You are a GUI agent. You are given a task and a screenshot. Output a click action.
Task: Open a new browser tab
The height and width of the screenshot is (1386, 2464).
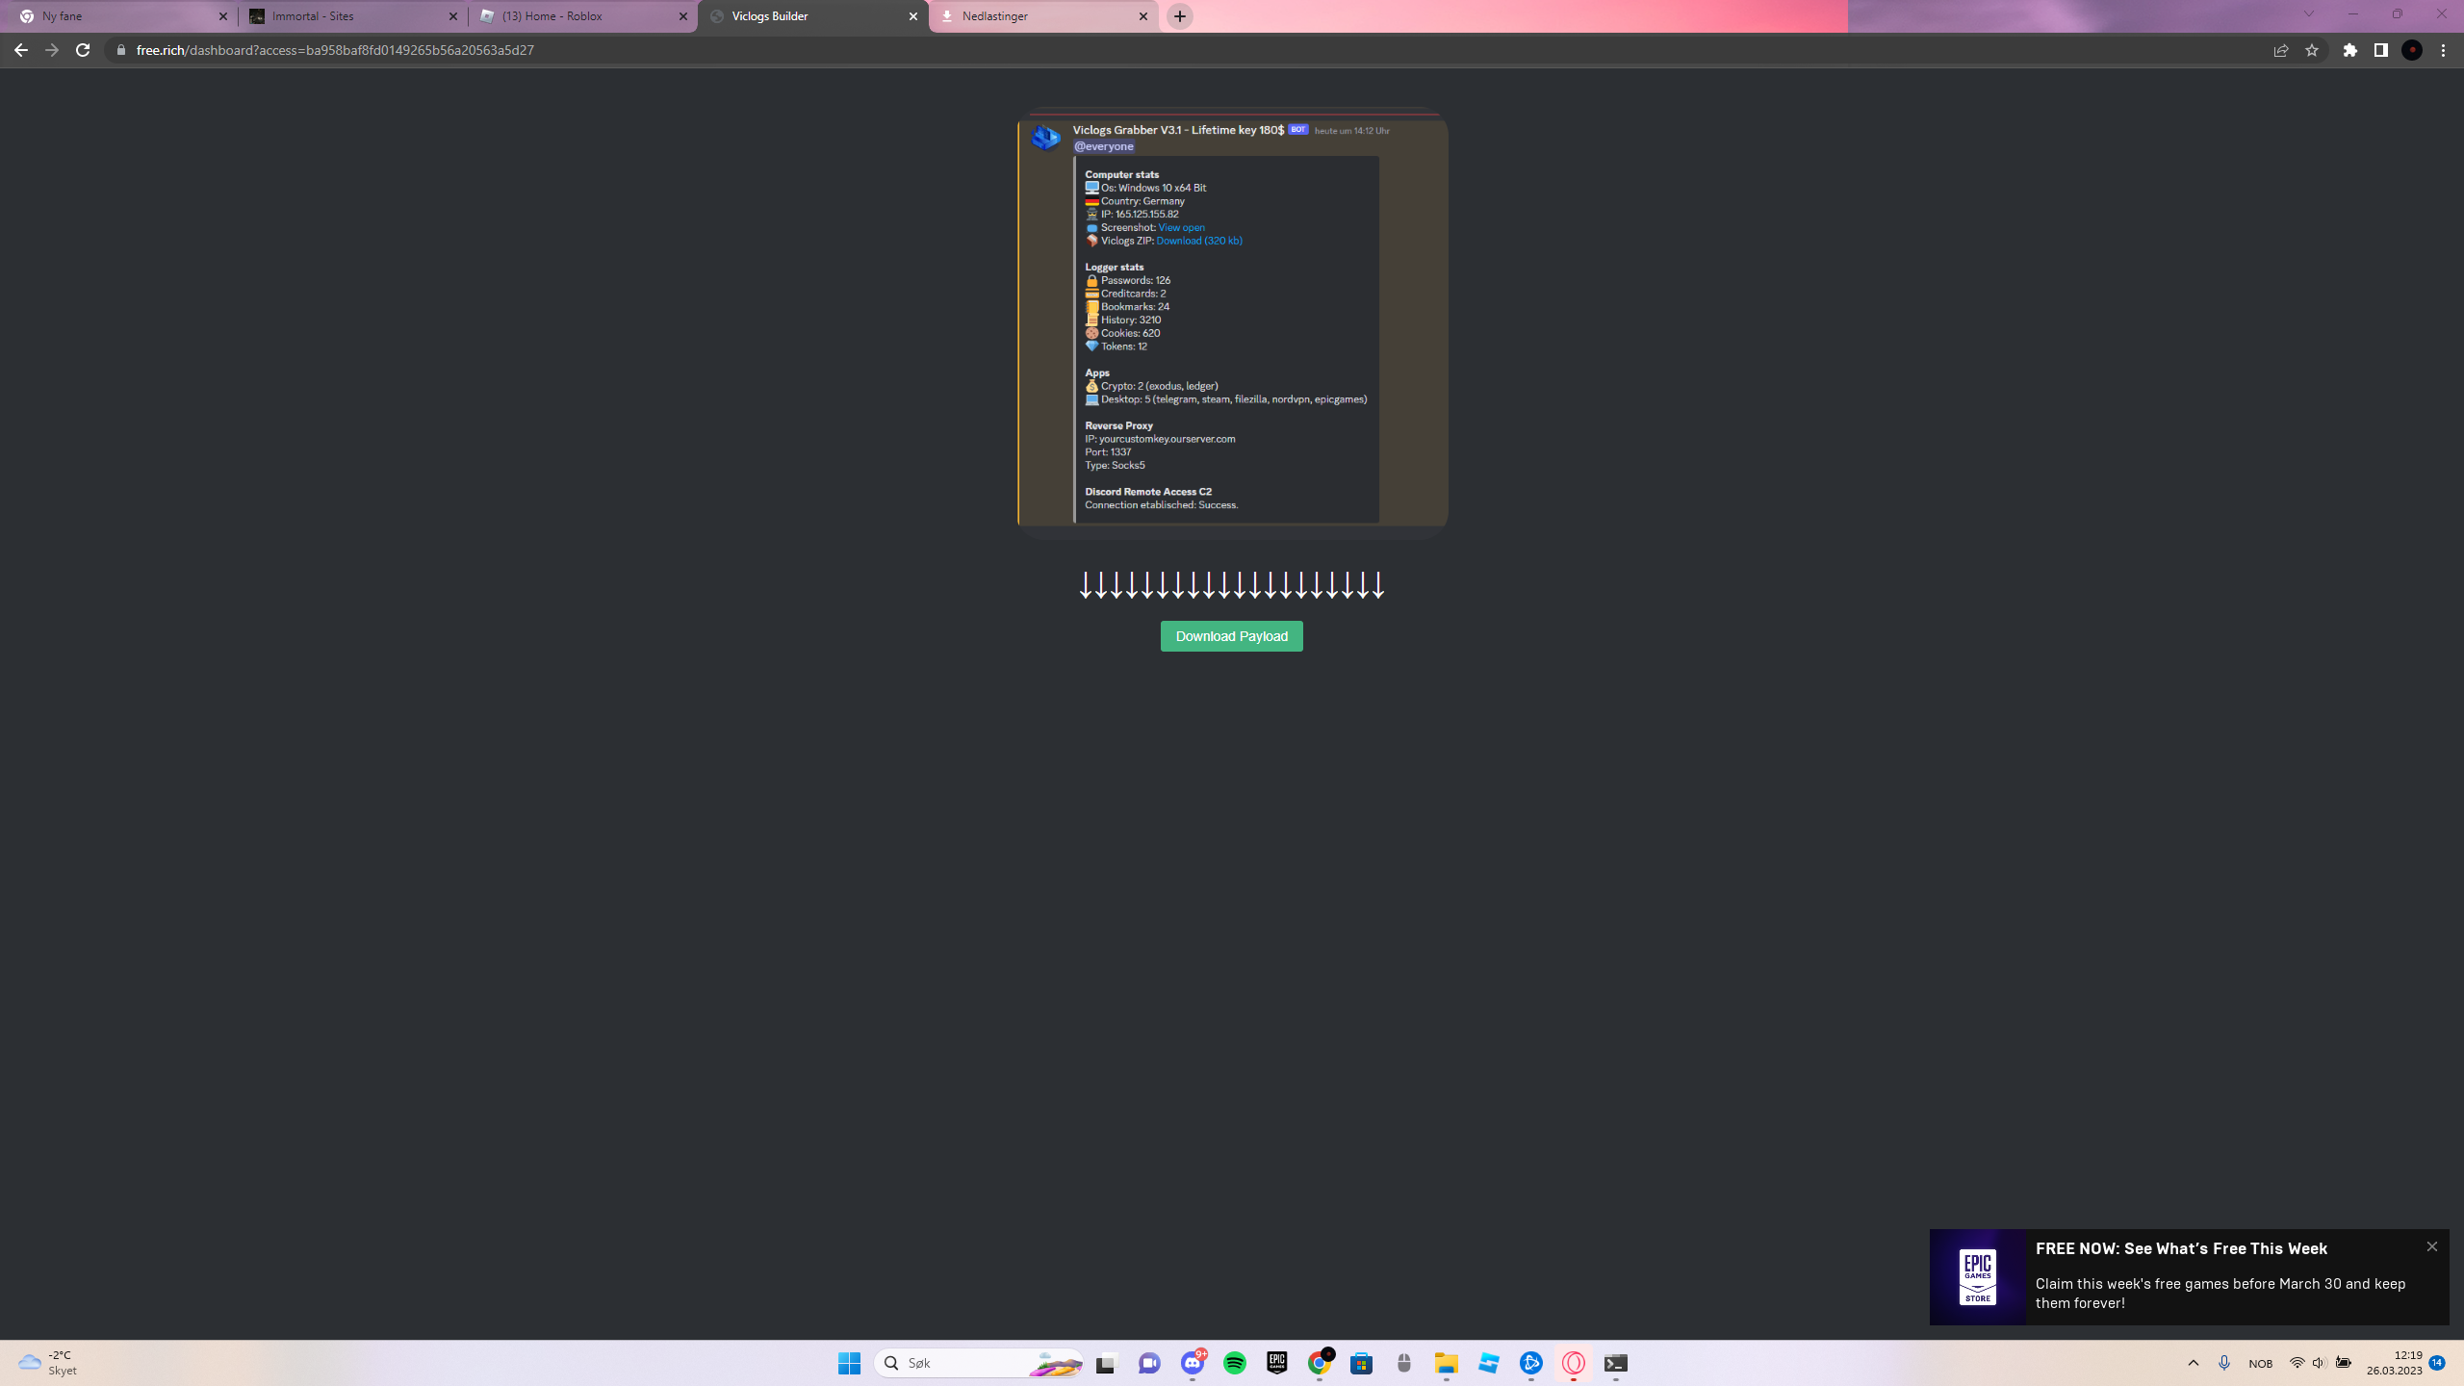click(1180, 16)
